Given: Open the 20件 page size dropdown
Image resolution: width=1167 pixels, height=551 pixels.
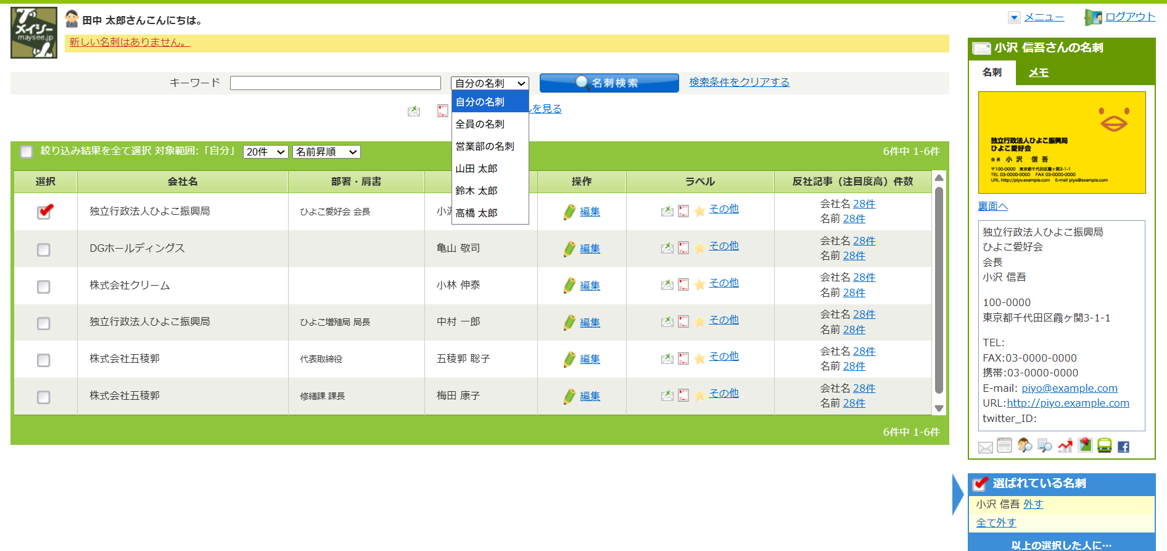Looking at the screenshot, I should (266, 152).
